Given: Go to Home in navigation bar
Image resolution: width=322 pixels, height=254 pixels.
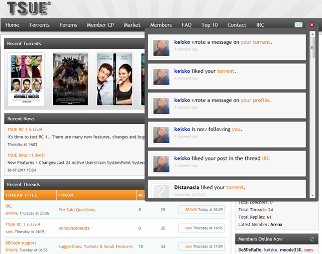Looking at the screenshot, I should [12, 25].
